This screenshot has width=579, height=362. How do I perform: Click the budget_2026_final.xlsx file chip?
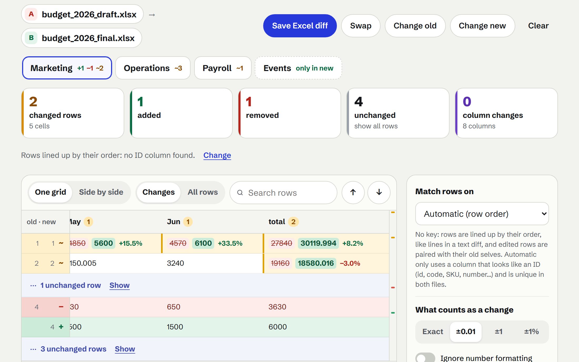point(82,38)
